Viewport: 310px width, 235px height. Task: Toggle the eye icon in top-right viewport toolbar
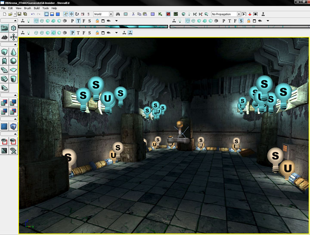click(260, 21)
